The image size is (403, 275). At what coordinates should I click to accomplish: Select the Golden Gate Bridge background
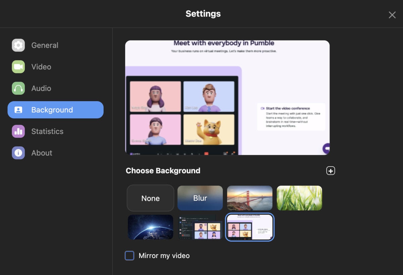pos(250,198)
